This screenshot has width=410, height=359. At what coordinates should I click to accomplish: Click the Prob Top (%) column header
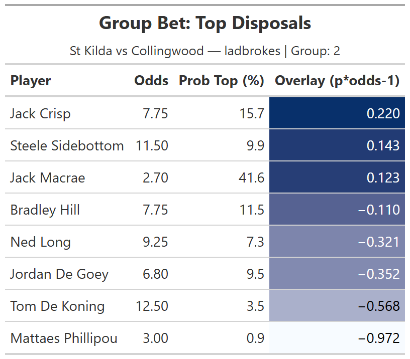point(222,81)
